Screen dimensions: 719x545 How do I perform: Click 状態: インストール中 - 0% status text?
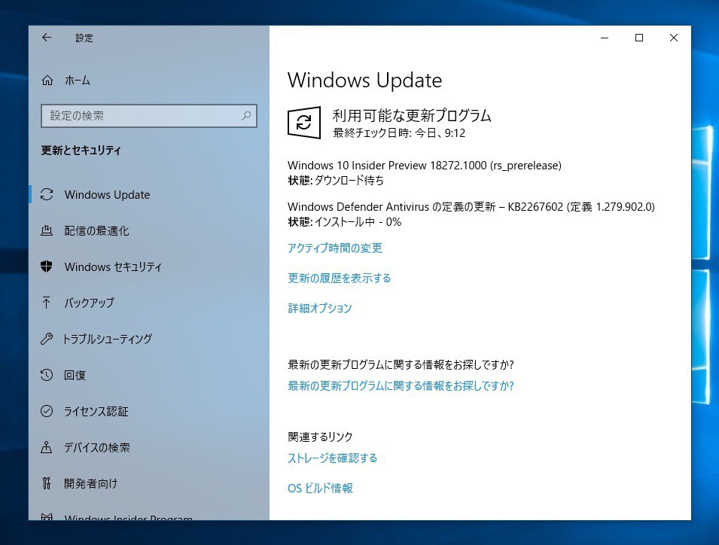click(344, 222)
